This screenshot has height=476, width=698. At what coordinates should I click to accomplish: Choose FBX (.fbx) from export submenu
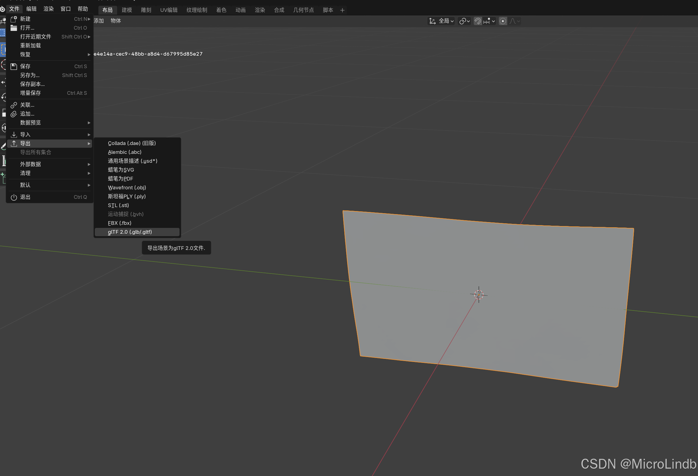[120, 223]
